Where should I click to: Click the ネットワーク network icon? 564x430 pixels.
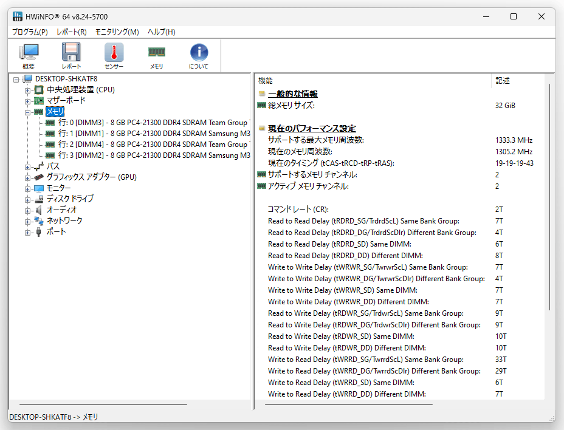38,220
